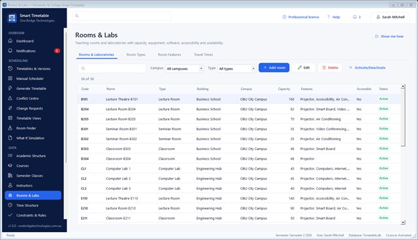The height and width of the screenshot is (240, 418).
Task: Sort table by Building column header
Action: point(202,89)
